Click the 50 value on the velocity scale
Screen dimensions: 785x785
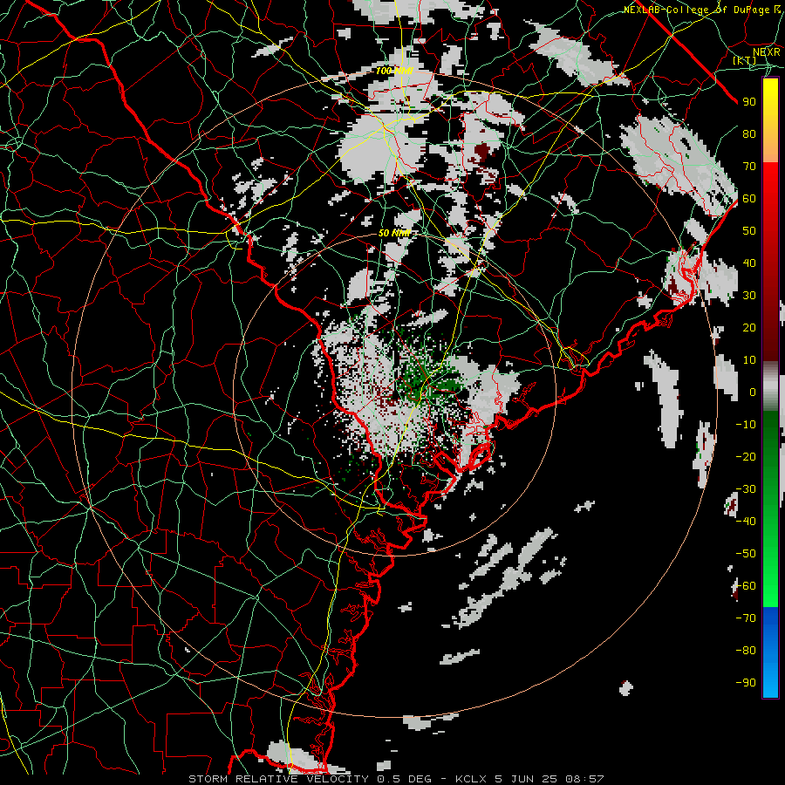[749, 231]
